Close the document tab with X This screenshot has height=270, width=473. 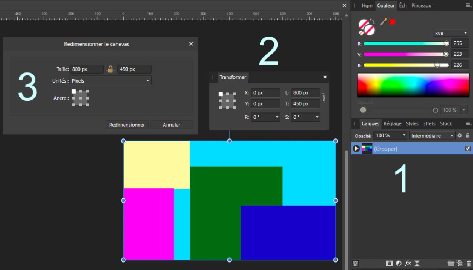coord(344,5)
